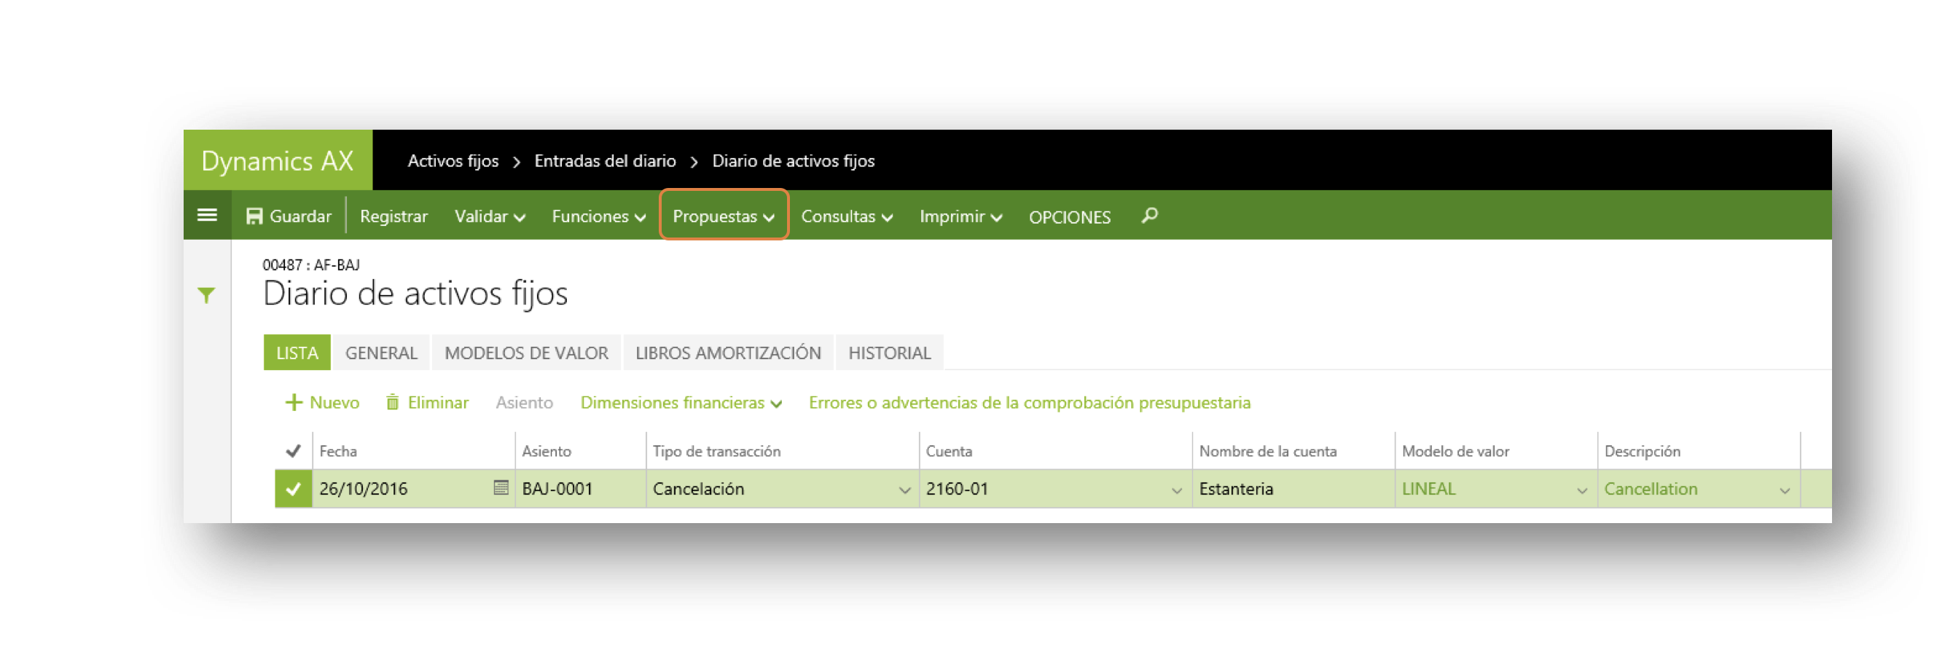This screenshot has width=1953, height=663.
Task: Go to Activos fijos breadcrumb
Action: (453, 160)
